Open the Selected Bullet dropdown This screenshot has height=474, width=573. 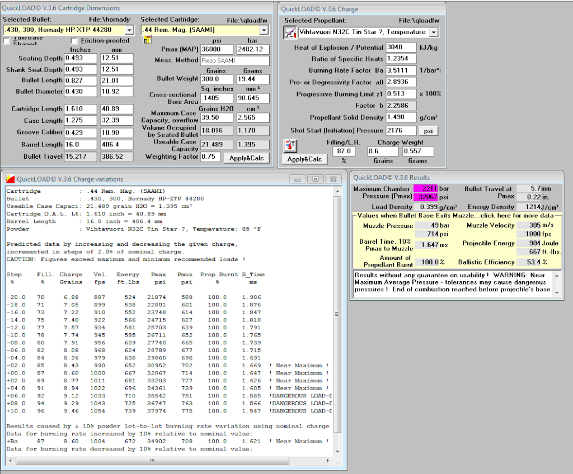point(129,30)
